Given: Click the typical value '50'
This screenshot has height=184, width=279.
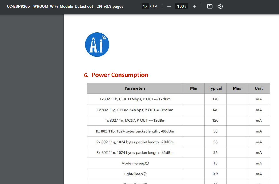Looking at the screenshot, I should click(x=215, y=131).
